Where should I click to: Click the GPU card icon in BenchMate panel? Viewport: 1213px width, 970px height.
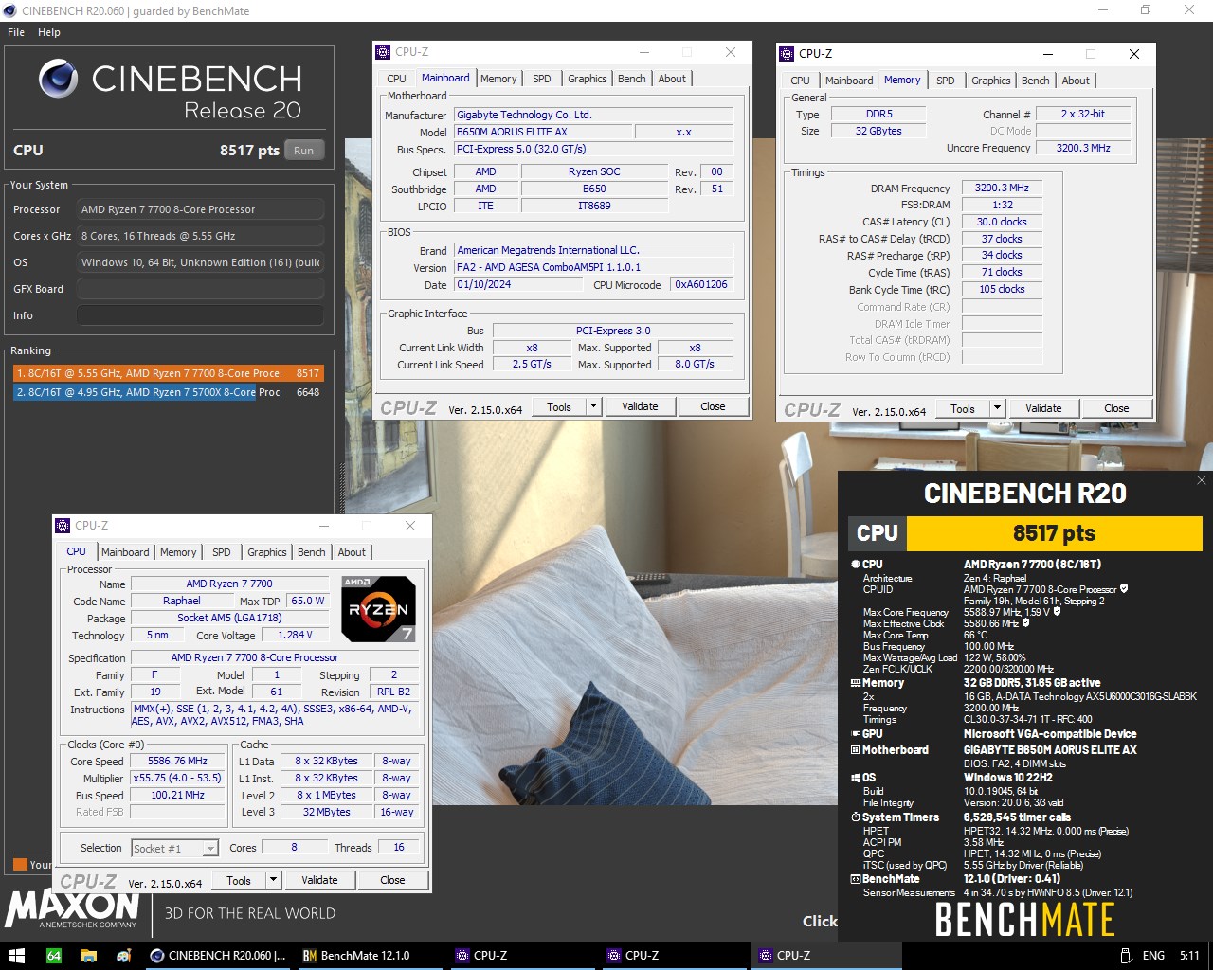click(856, 734)
